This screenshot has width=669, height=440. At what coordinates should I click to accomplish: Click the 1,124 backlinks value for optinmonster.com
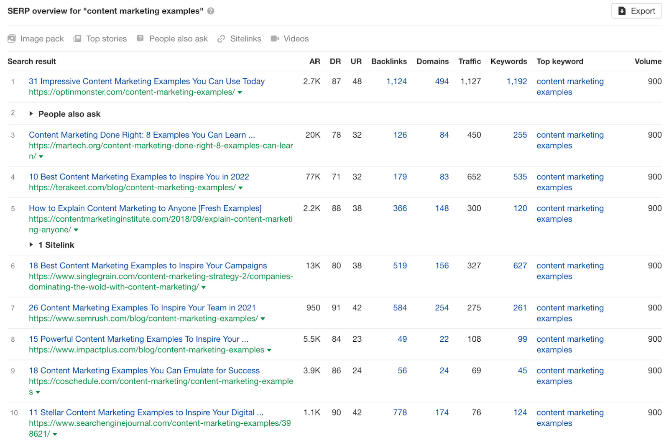(x=396, y=81)
